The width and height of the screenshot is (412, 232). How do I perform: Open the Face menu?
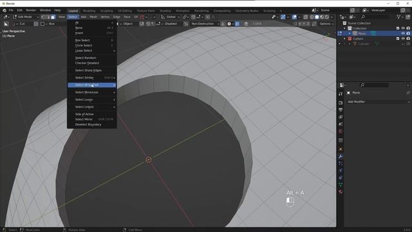coord(127,17)
